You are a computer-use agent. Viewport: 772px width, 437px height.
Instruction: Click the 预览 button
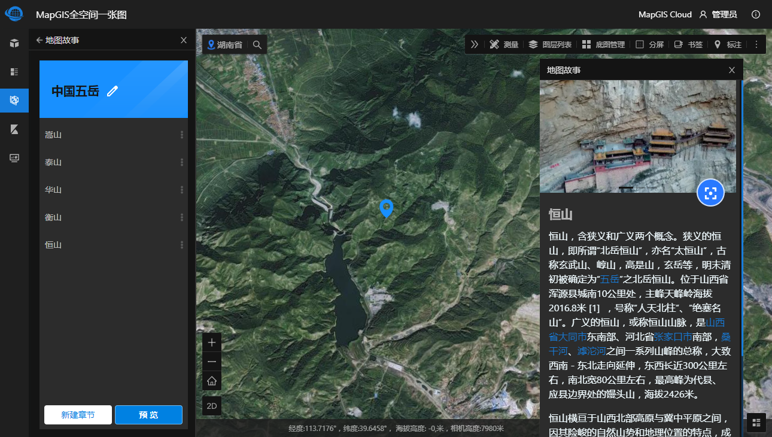click(148, 415)
